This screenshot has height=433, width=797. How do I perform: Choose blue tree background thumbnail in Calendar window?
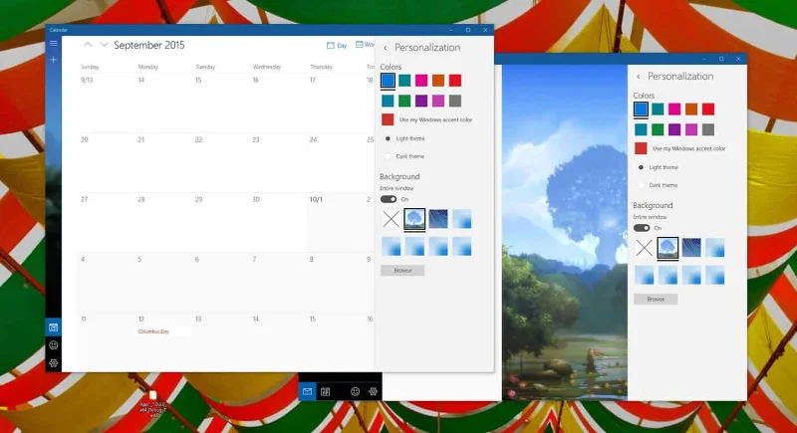414,219
